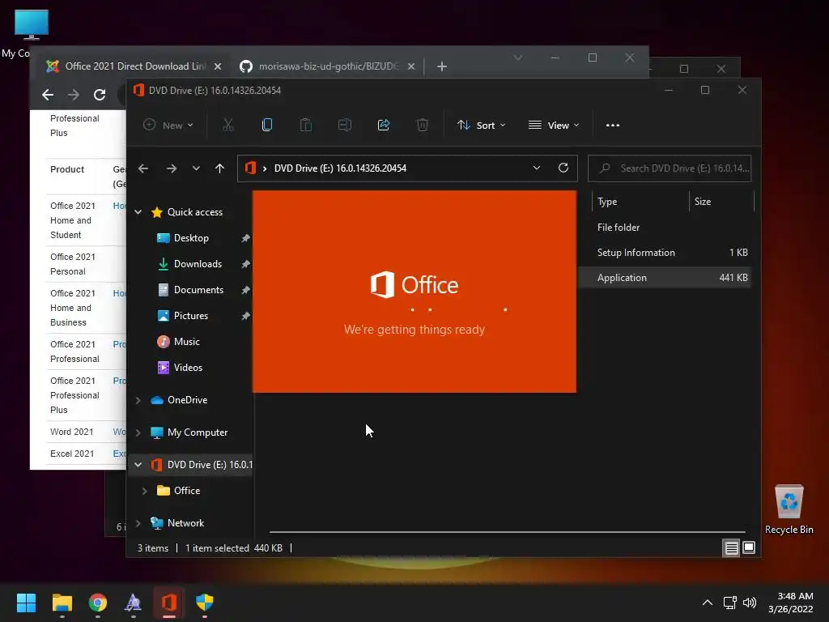Image resolution: width=829 pixels, height=622 pixels.
Task: Go back in File Explorer navigation
Action: pyautogui.click(x=143, y=168)
